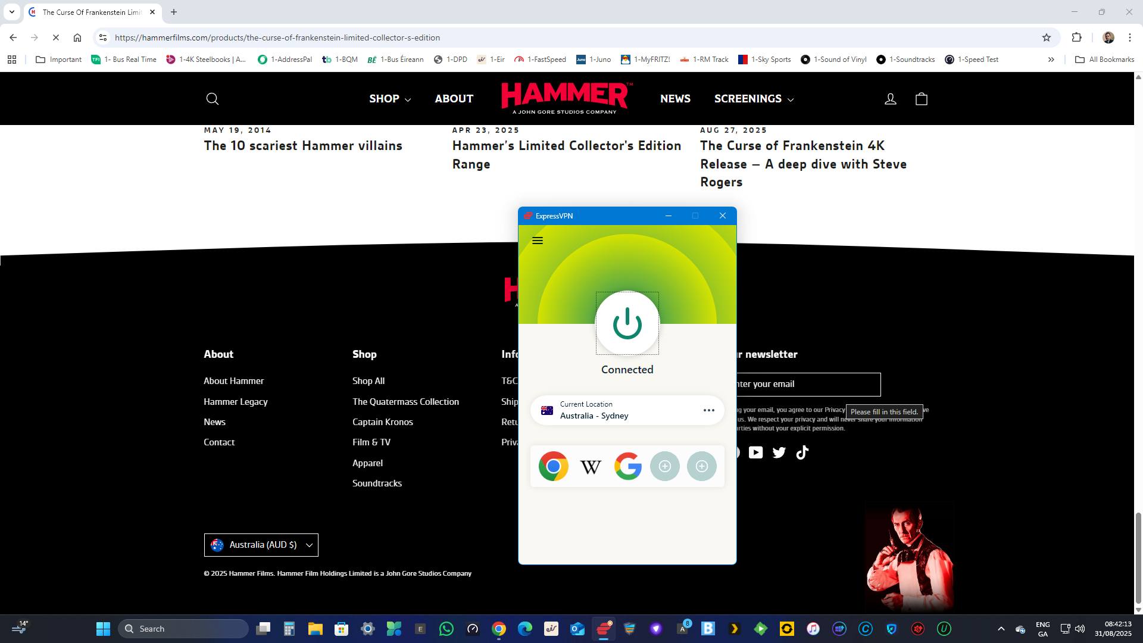Viewport: 1143px width, 643px height.
Task: Open location options via three-dot button
Action: 708,410
